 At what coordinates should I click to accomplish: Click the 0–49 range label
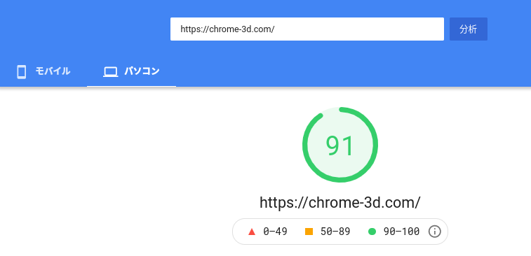pos(276,232)
